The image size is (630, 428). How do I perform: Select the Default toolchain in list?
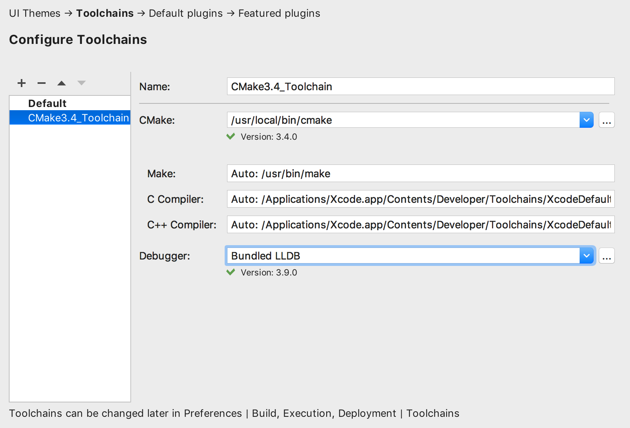click(x=47, y=103)
